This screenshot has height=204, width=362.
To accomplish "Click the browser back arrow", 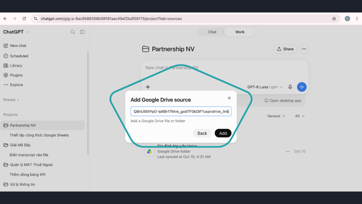I will 5,18.
